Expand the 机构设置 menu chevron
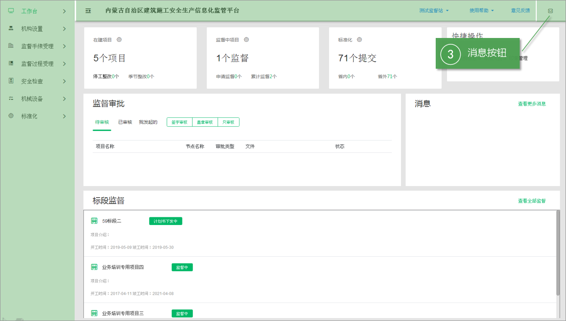The height and width of the screenshot is (321, 566). (x=64, y=28)
